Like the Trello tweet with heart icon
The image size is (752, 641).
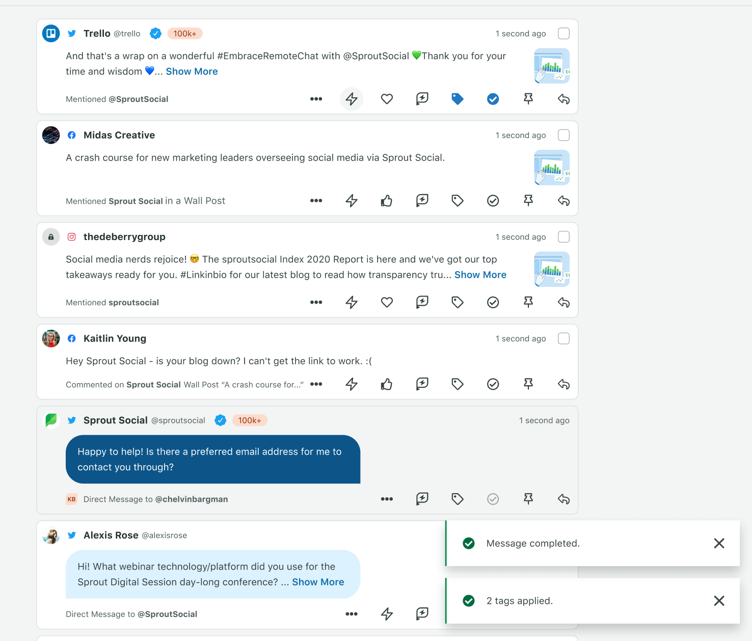point(387,99)
